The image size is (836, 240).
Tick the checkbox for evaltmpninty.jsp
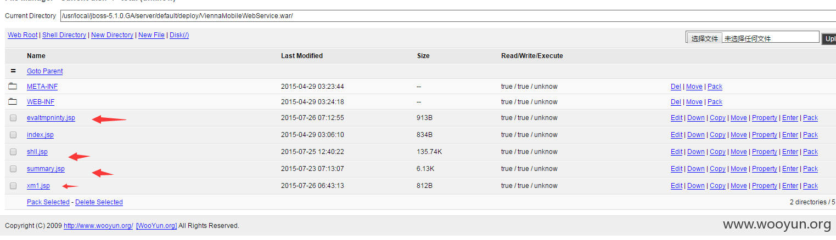(13, 118)
